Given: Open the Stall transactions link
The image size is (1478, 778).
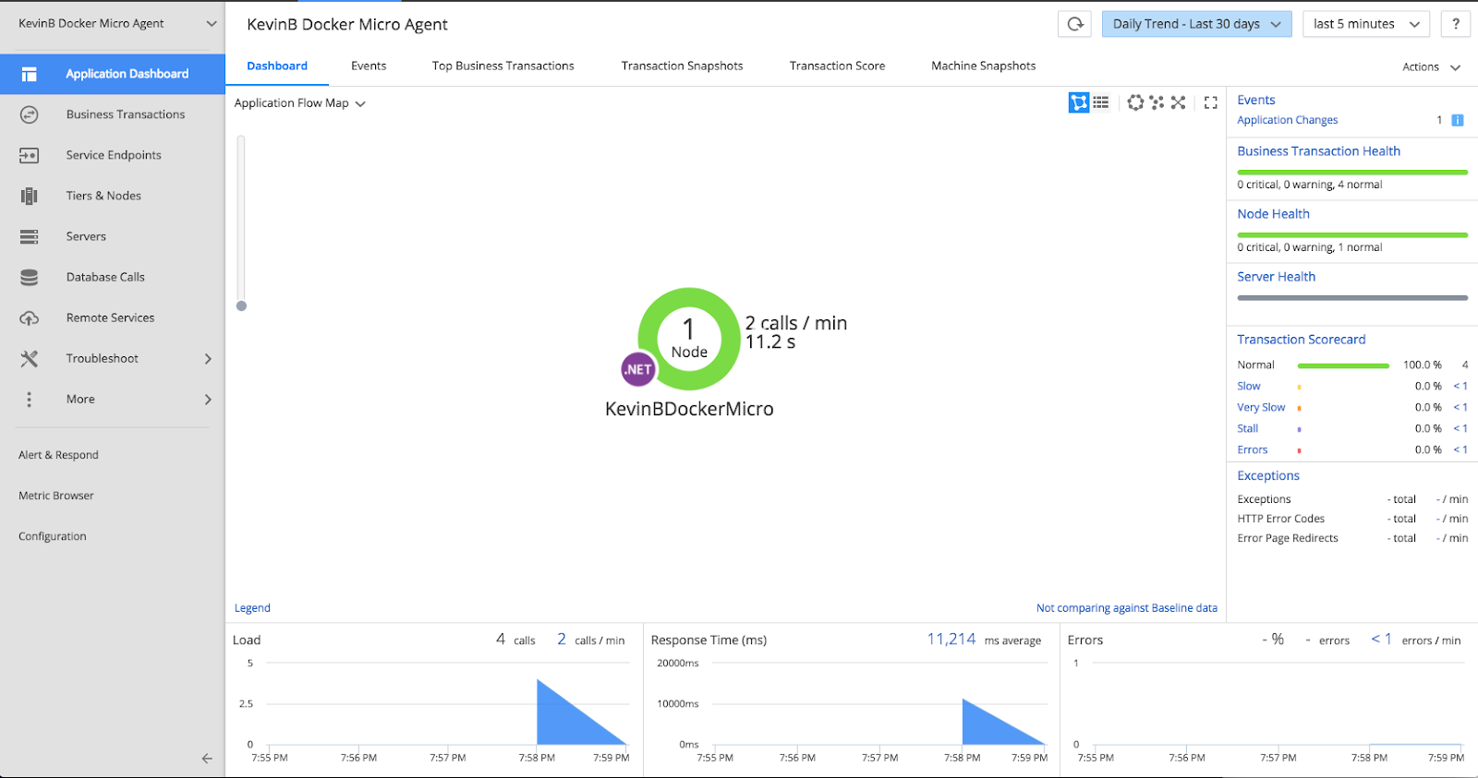Looking at the screenshot, I should (1248, 428).
